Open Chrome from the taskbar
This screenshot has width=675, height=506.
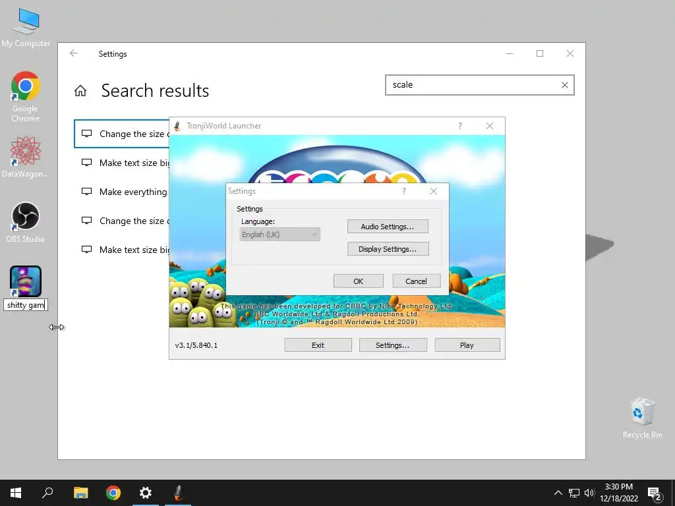[113, 493]
